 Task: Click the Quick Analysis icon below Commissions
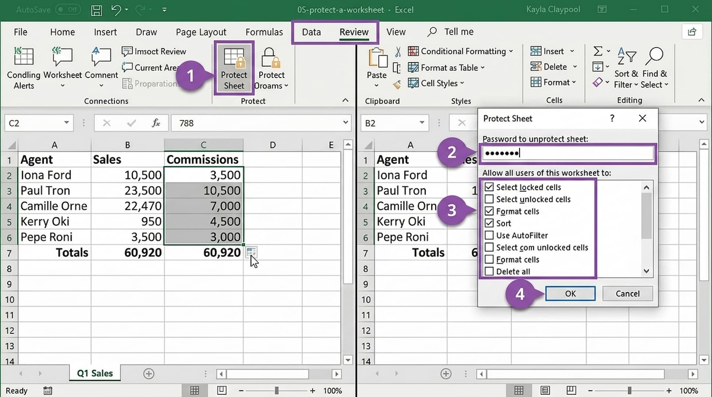[x=251, y=252]
